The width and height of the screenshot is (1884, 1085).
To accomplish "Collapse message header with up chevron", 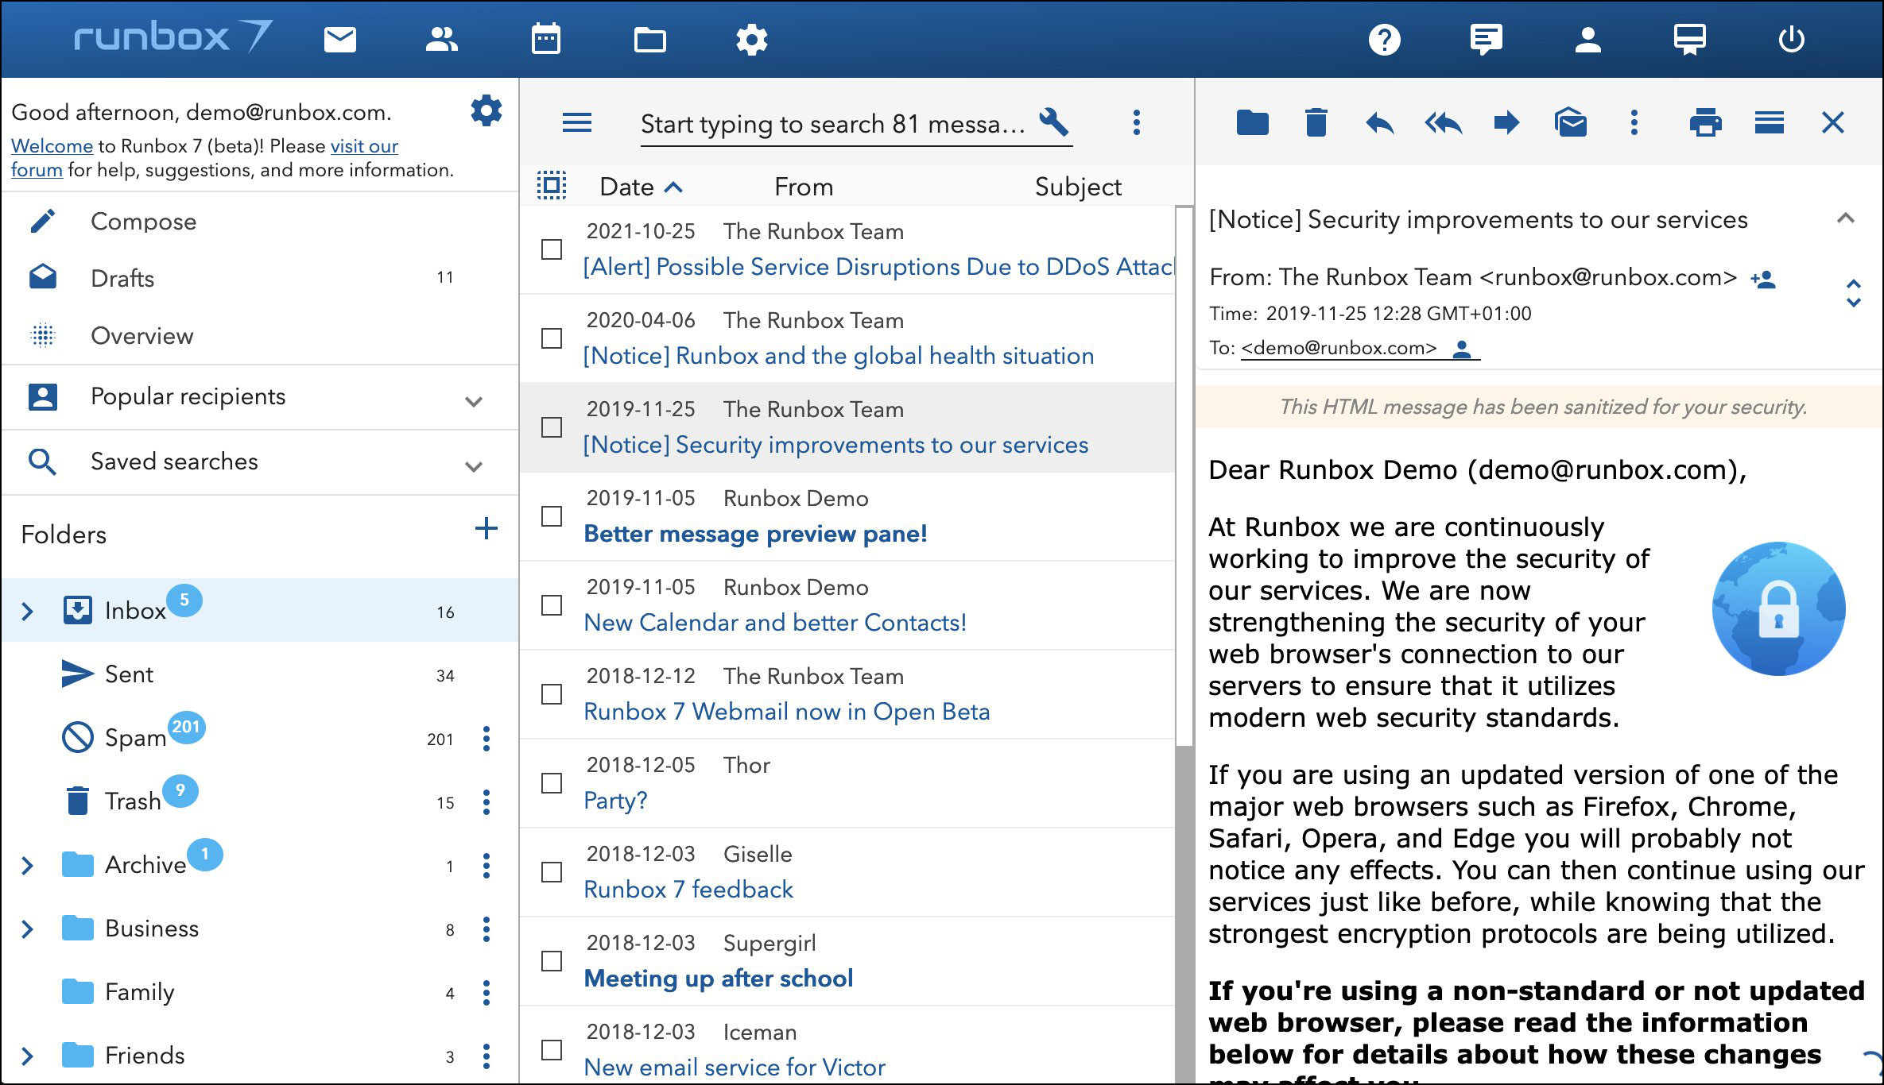I will (1846, 218).
